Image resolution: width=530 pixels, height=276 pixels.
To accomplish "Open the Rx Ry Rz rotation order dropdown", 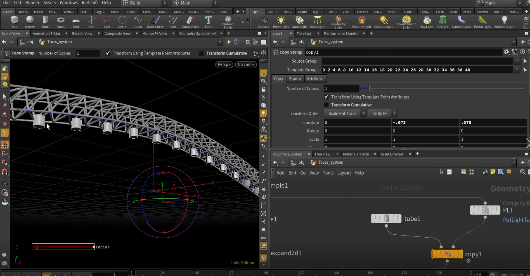I will coord(382,113).
